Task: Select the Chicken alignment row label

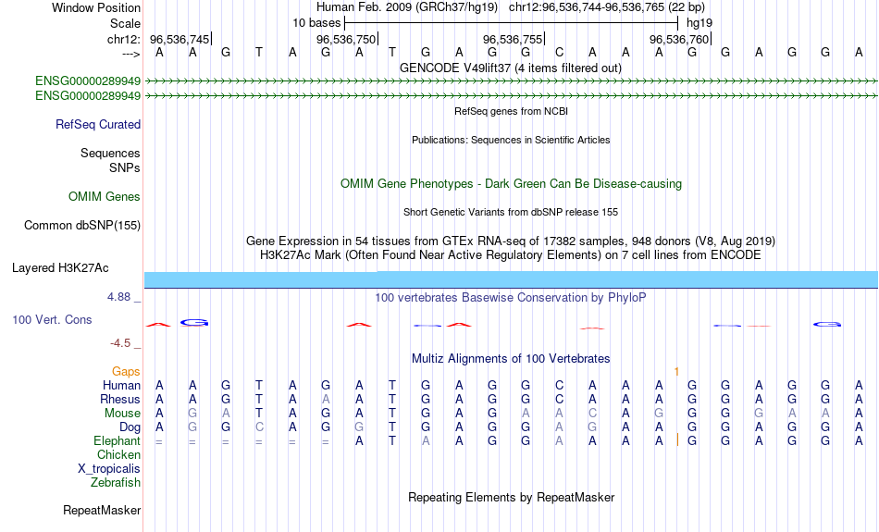Action: pos(118,454)
